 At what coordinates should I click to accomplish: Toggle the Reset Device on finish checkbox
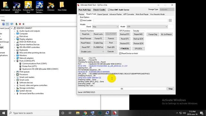click(120, 53)
